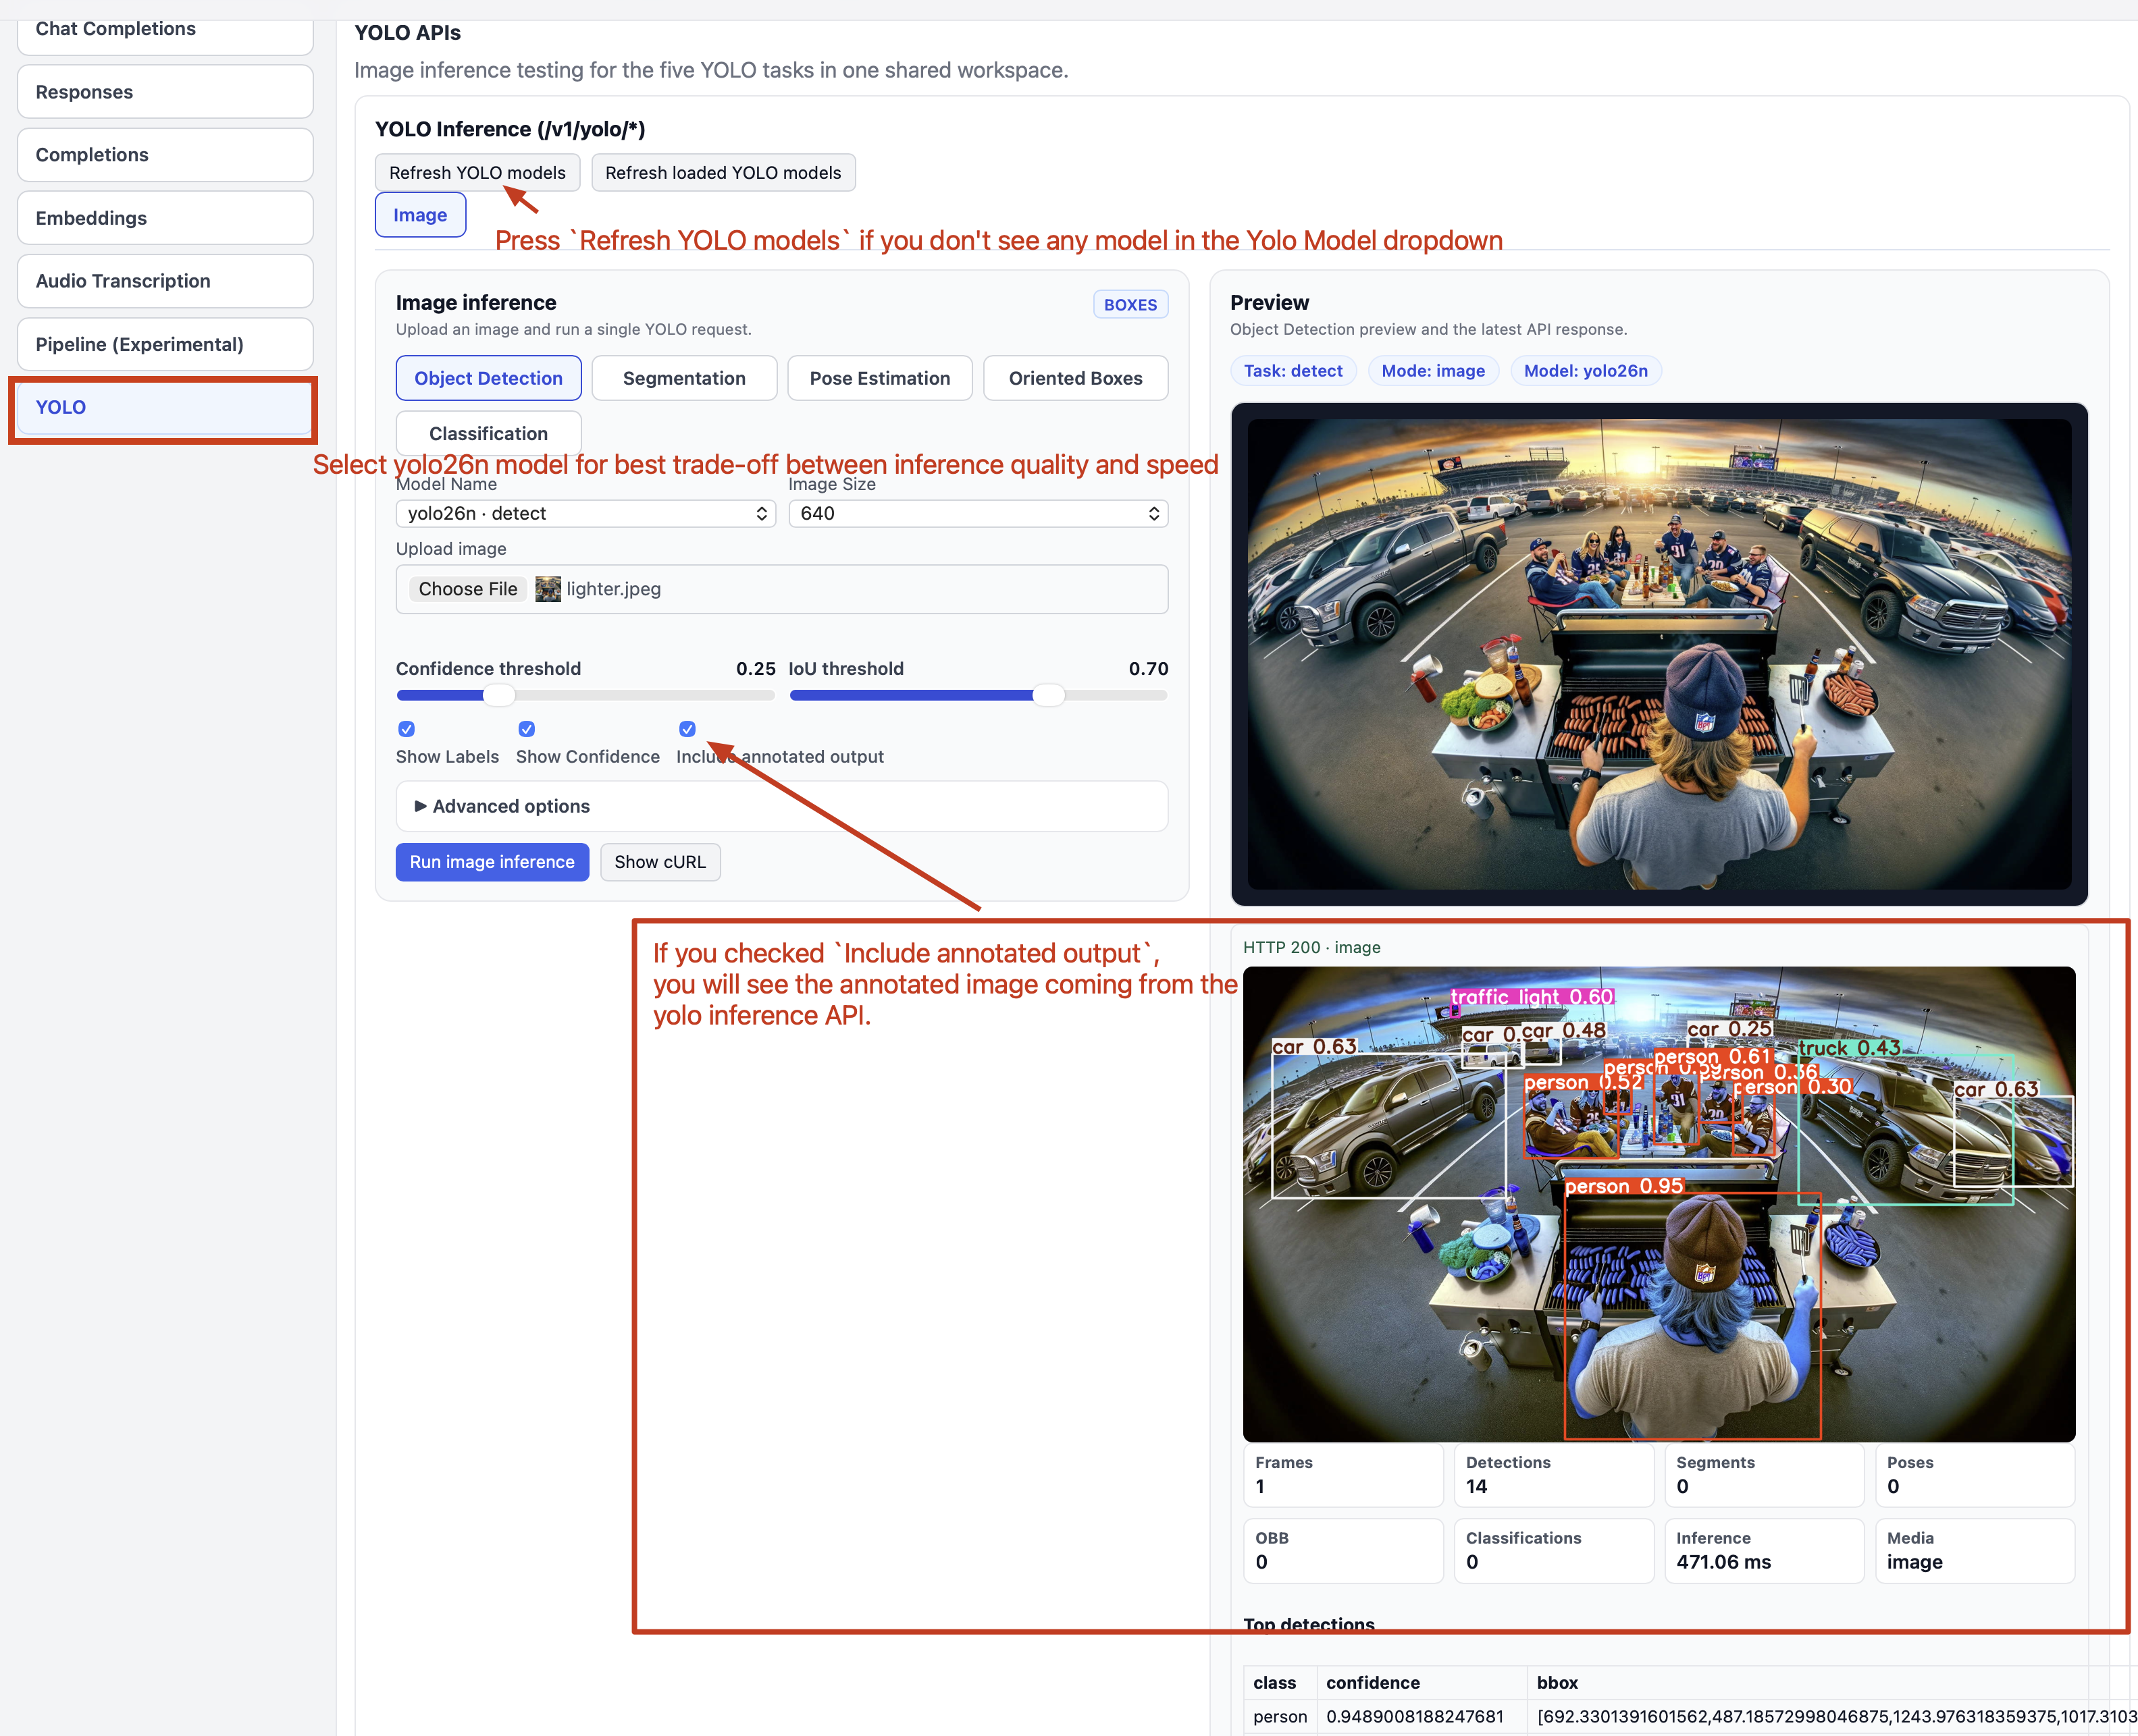Viewport: 2138px width, 1736px height.
Task: Click the YOLO APIs heading
Action: 407,33
